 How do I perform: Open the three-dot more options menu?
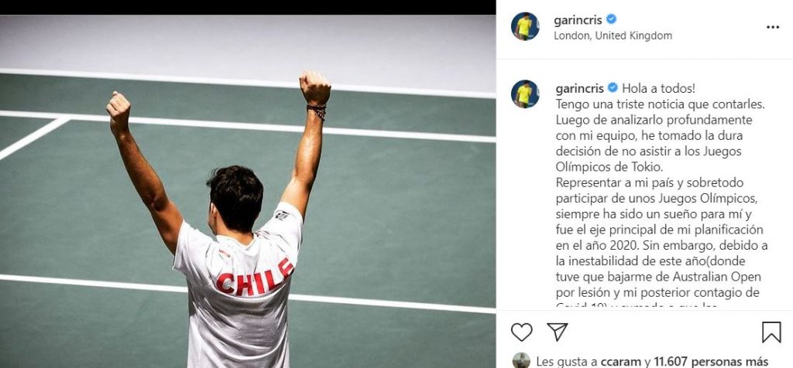point(773,27)
